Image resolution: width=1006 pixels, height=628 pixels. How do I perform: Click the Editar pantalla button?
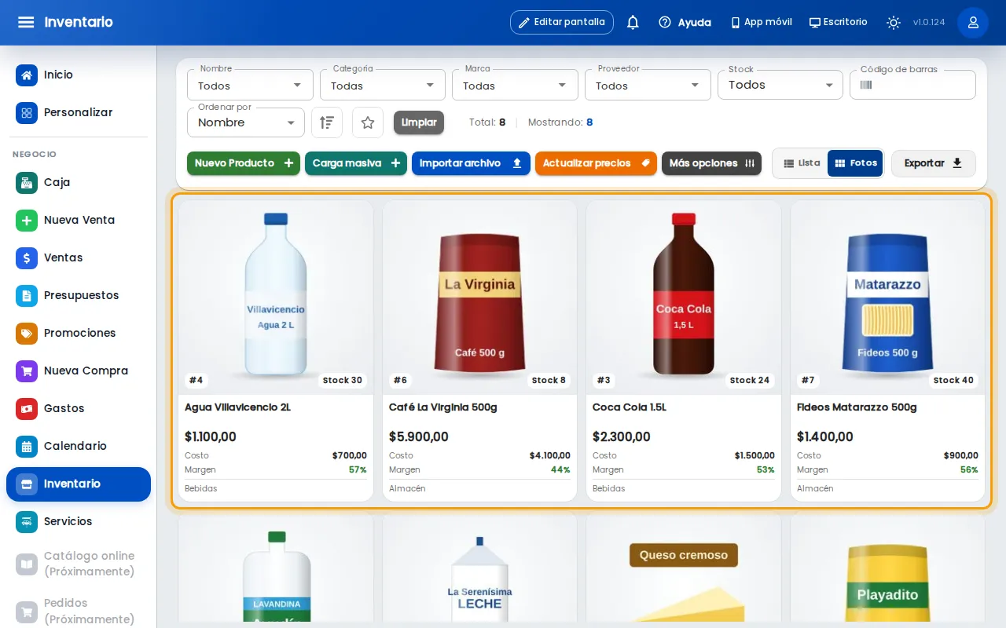tap(562, 22)
